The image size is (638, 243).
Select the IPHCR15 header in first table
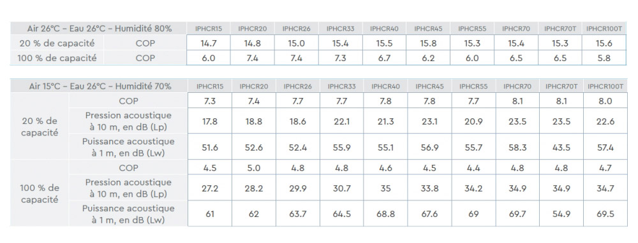point(209,29)
